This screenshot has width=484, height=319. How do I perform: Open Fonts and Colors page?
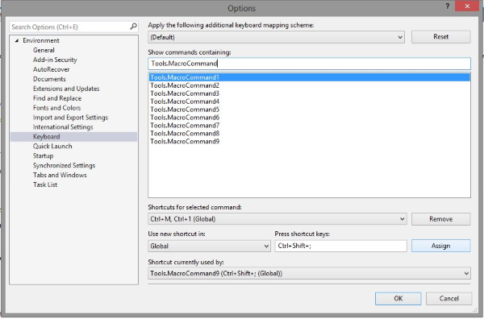point(56,108)
